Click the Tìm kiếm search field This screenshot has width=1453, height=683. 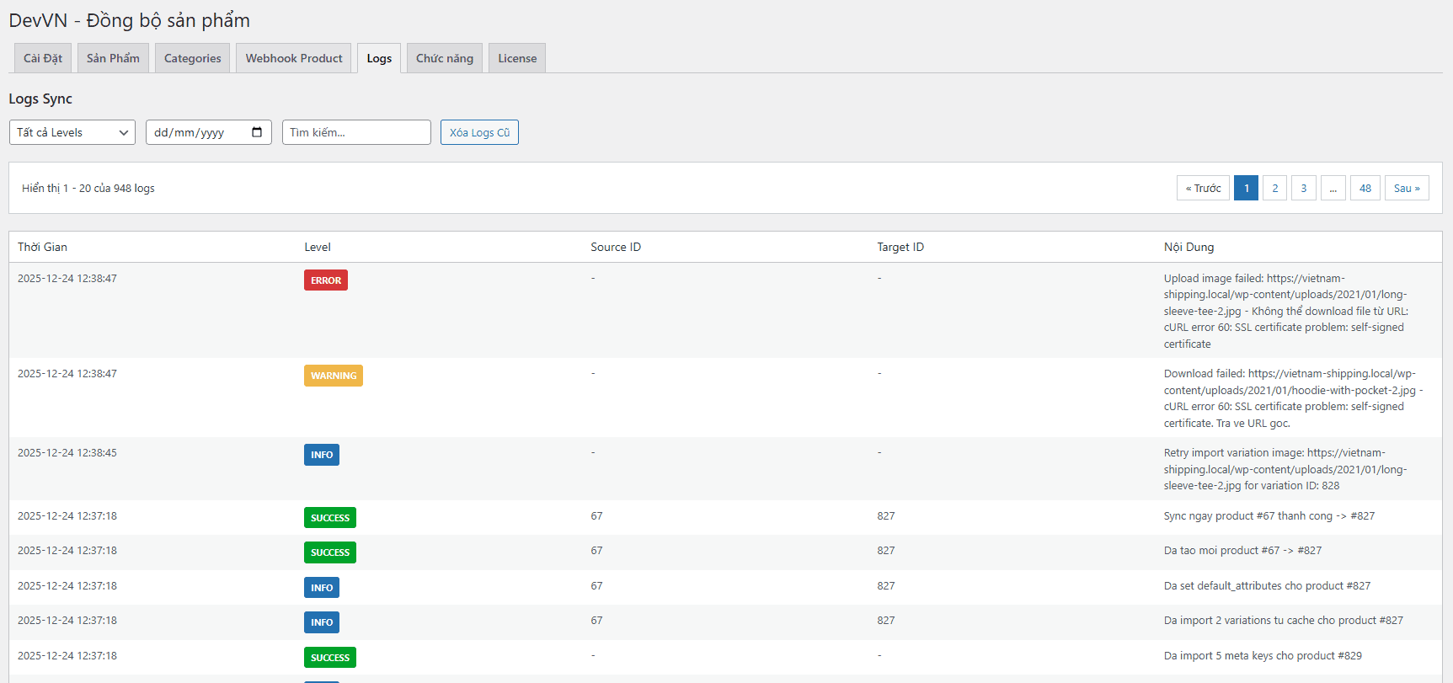[x=356, y=132]
